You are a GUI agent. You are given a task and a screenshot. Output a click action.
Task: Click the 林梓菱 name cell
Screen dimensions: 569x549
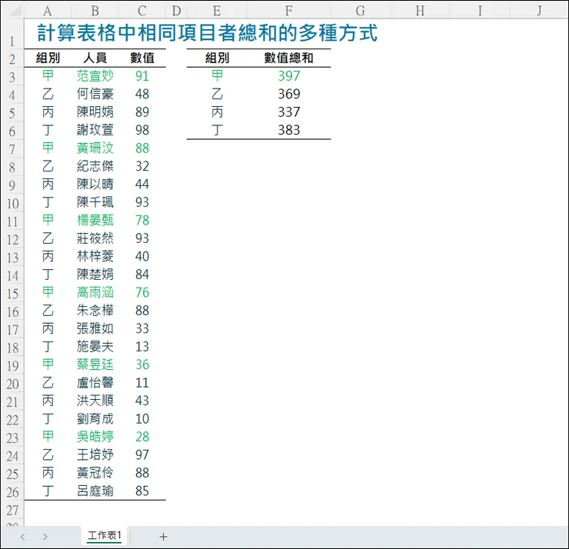(95, 256)
